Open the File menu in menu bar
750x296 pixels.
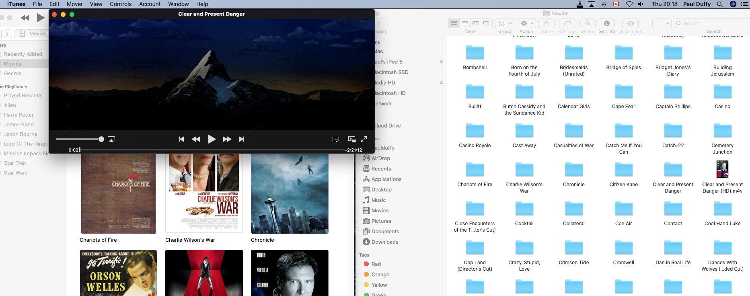click(x=37, y=4)
